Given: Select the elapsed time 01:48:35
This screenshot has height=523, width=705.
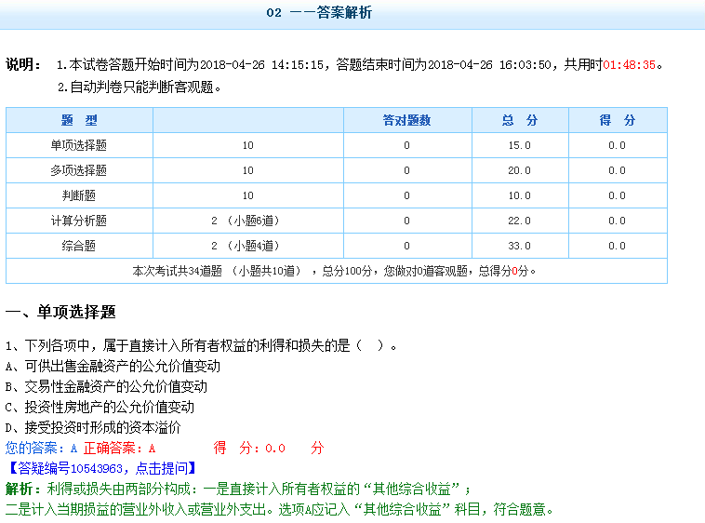Looking at the screenshot, I should pos(629,65).
